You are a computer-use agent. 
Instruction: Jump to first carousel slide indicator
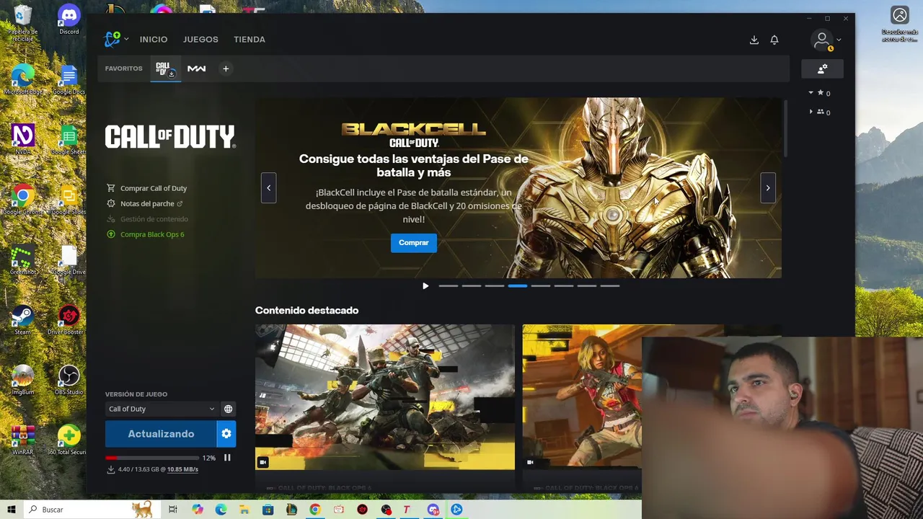click(x=449, y=286)
